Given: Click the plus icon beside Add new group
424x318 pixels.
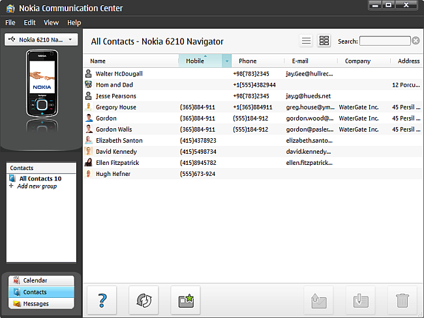Looking at the screenshot, I should pyautogui.click(x=11, y=186).
